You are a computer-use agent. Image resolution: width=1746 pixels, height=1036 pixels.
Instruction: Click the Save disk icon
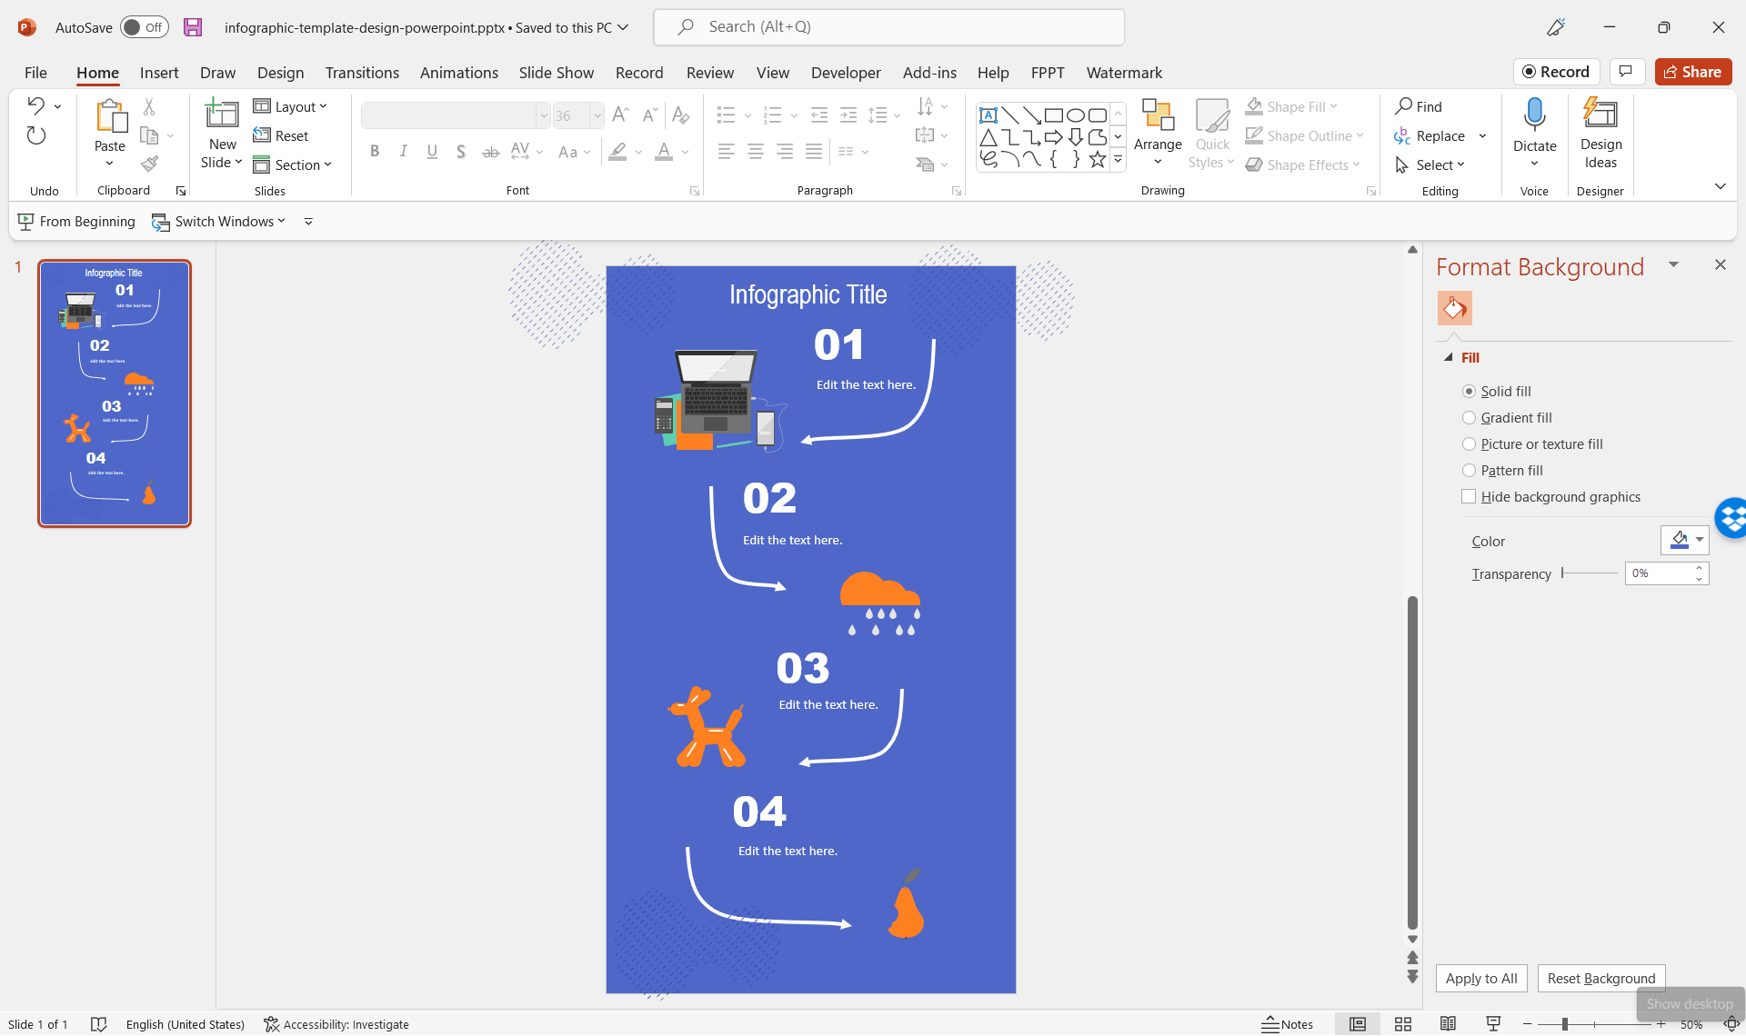[x=193, y=27]
